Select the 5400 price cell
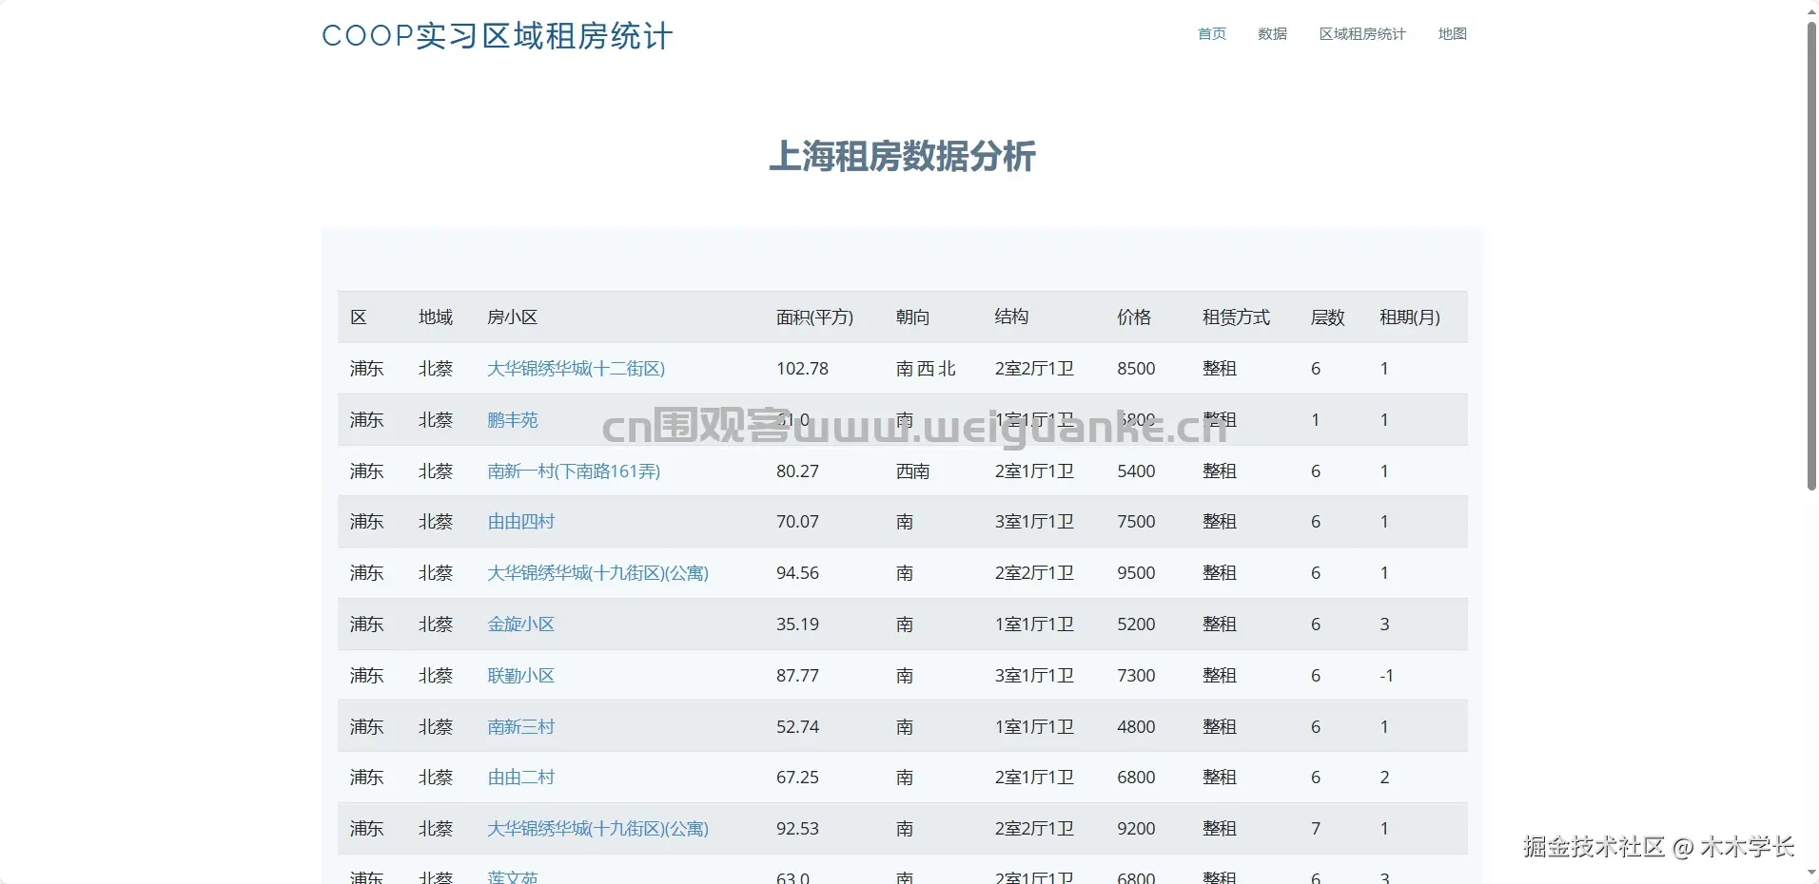This screenshot has width=1819, height=884. (1136, 471)
